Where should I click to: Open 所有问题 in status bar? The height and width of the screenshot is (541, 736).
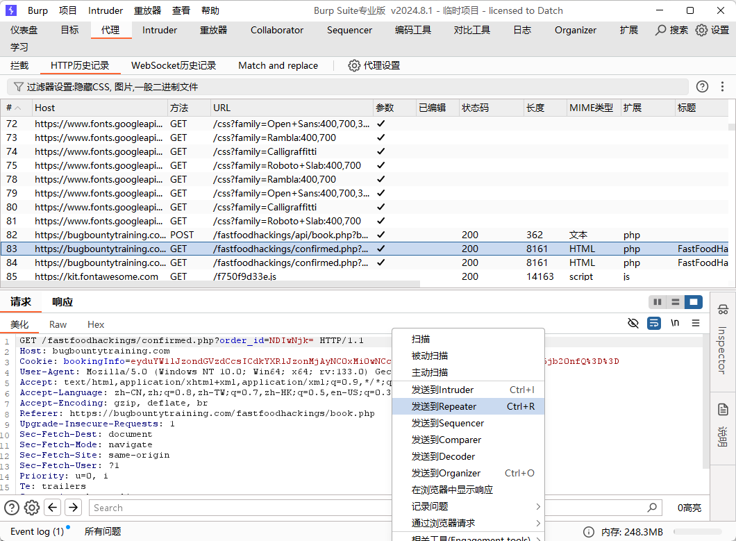click(103, 531)
